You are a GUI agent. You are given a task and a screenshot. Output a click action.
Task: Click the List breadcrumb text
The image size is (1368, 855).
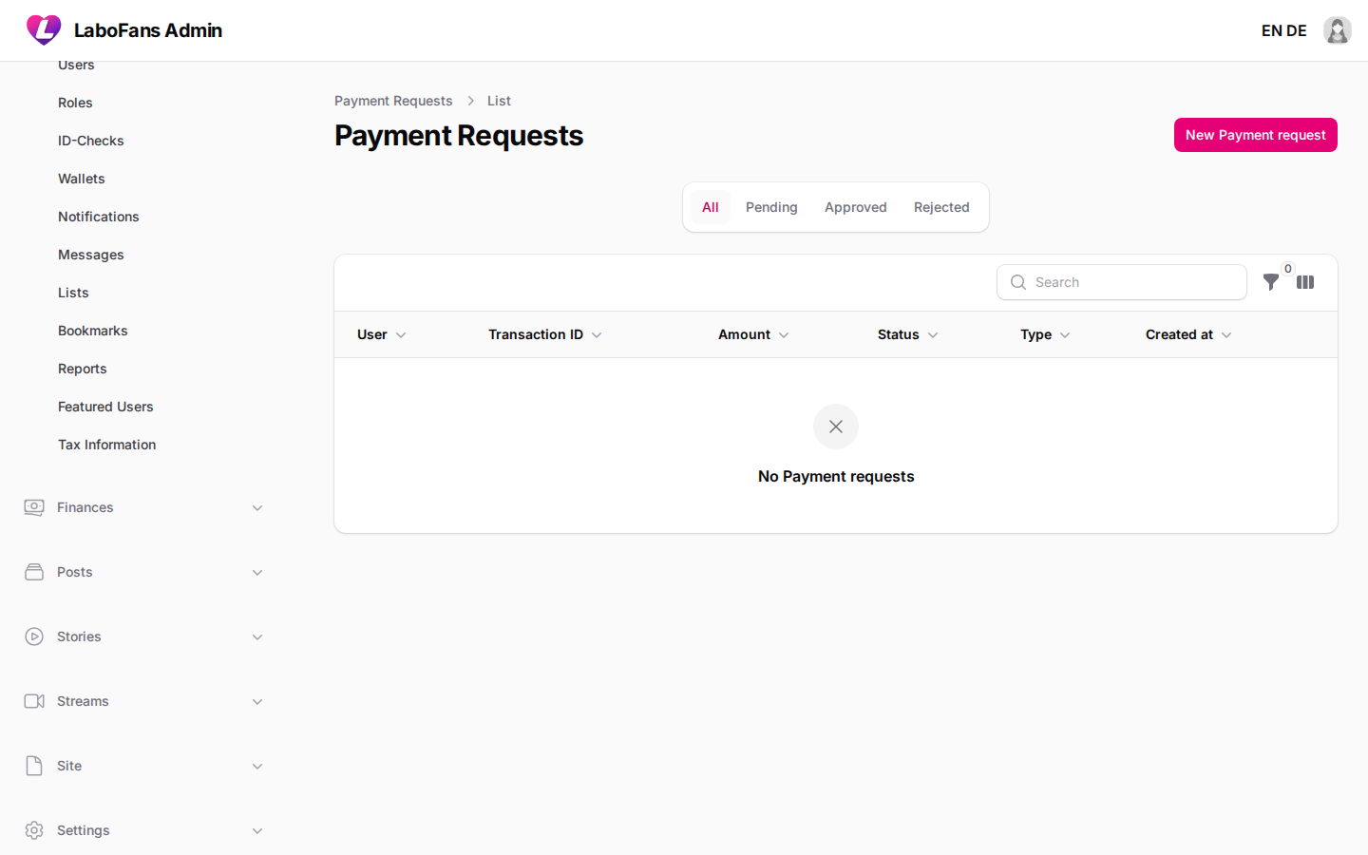point(499,101)
